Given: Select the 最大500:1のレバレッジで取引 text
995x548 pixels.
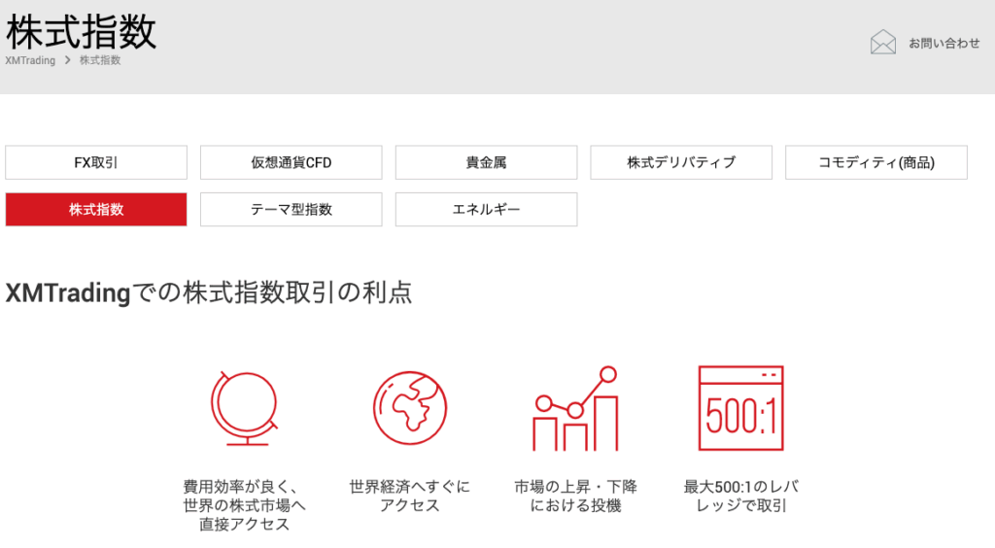Looking at the screenshot, I should 741,496.
